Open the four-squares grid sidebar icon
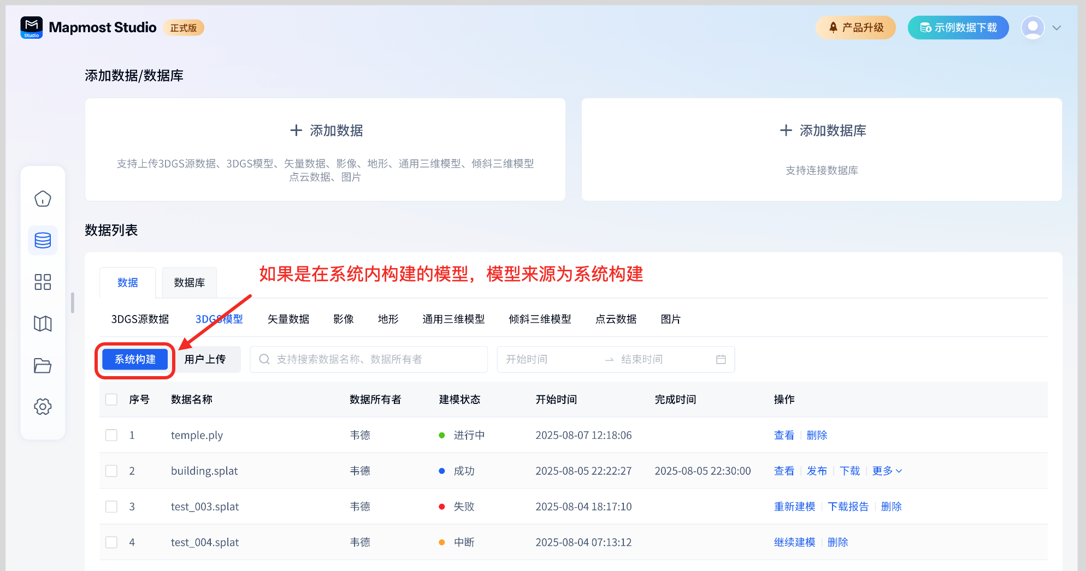The image size is (1086, 571). point(43,282)
